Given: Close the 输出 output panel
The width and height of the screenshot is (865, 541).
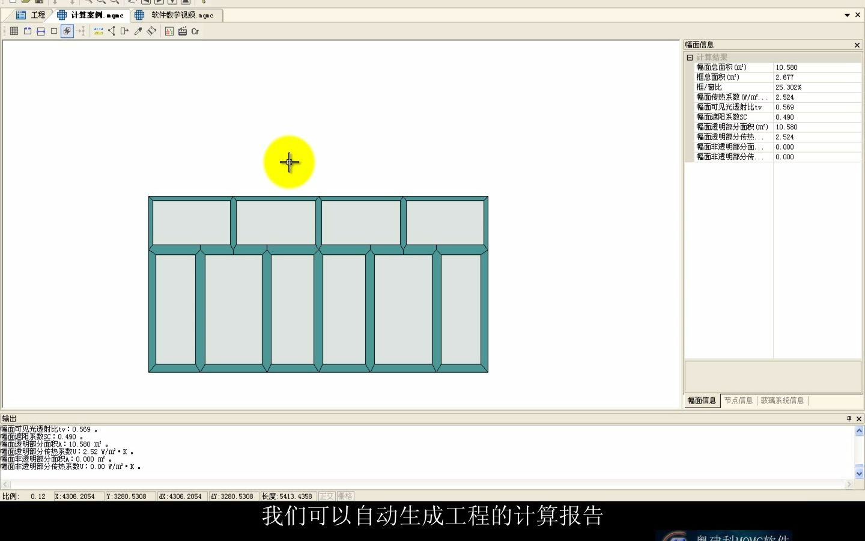Looking at the screenshot, I should pos(859,419).
